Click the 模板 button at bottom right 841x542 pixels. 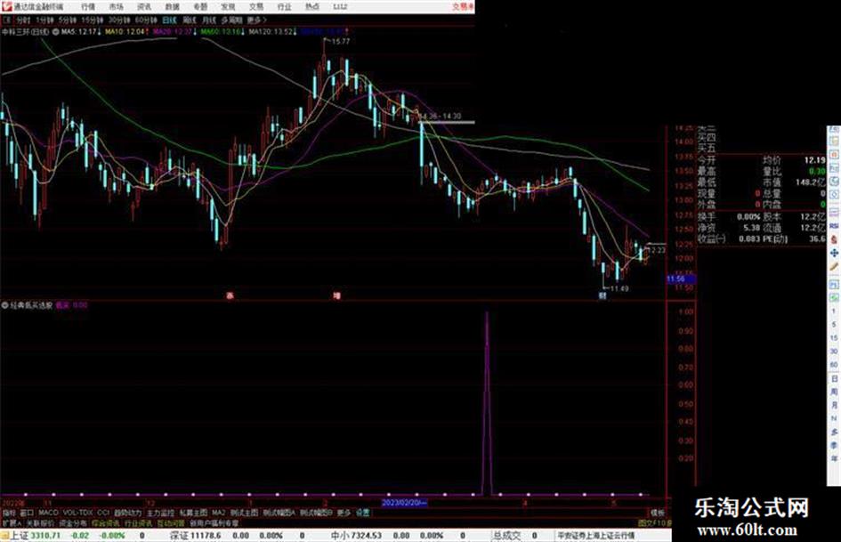(x=657, y=513)
